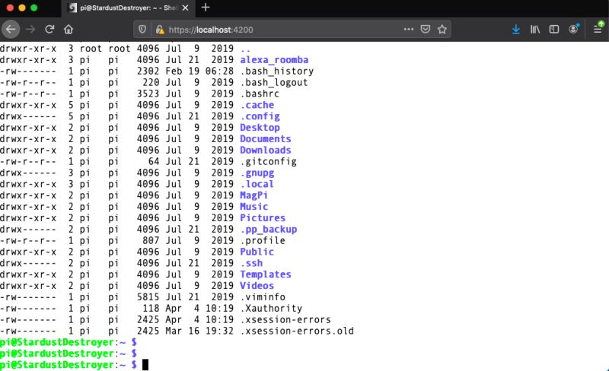Image resolution: width=609 pixels, height=371 pixels.
Task: Click the .config directory name
Action: point(260,116)
